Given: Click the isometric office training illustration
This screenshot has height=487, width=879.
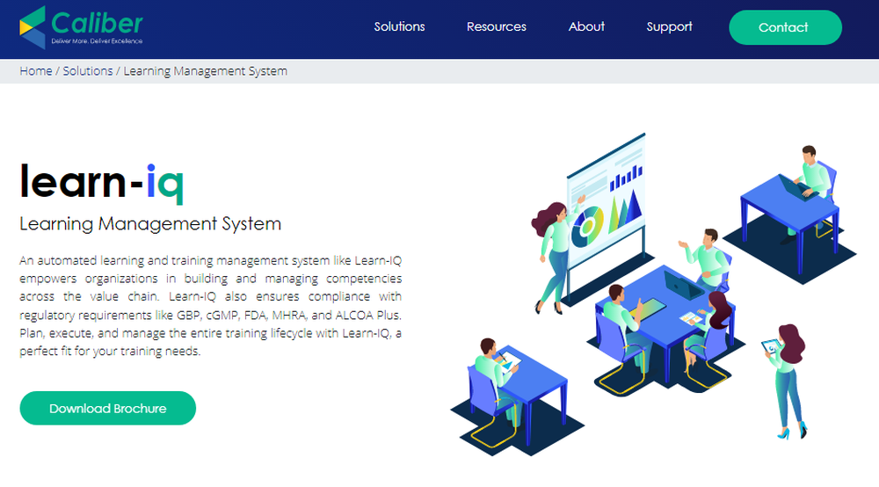Looking at the screenshot, I should tap(654, 294).
